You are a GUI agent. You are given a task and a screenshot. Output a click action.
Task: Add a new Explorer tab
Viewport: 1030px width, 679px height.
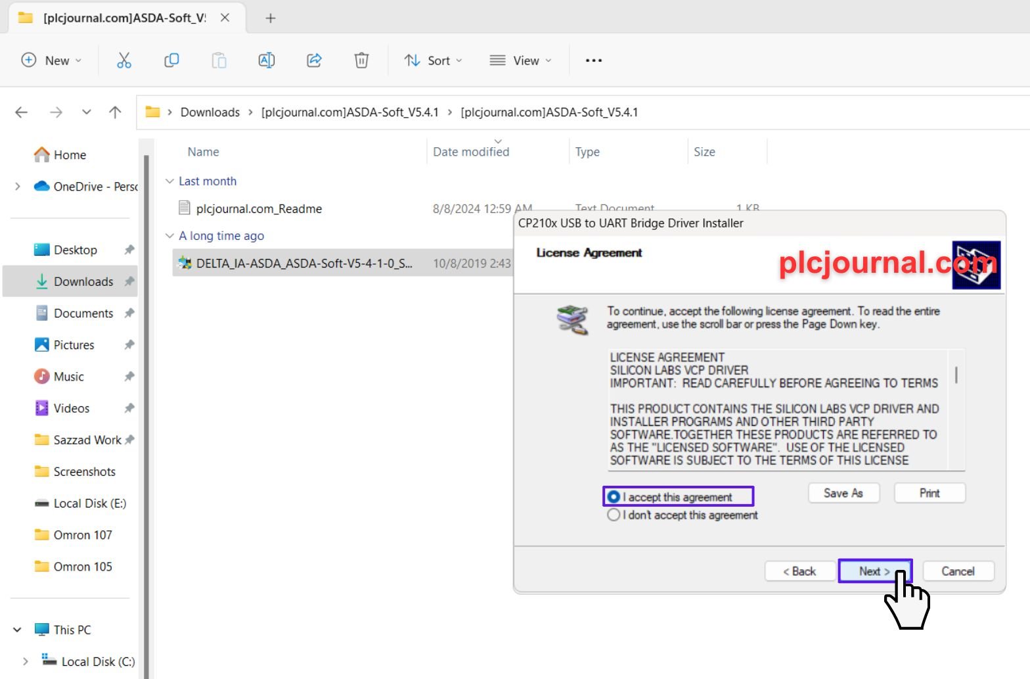click(x=270, y=18)
